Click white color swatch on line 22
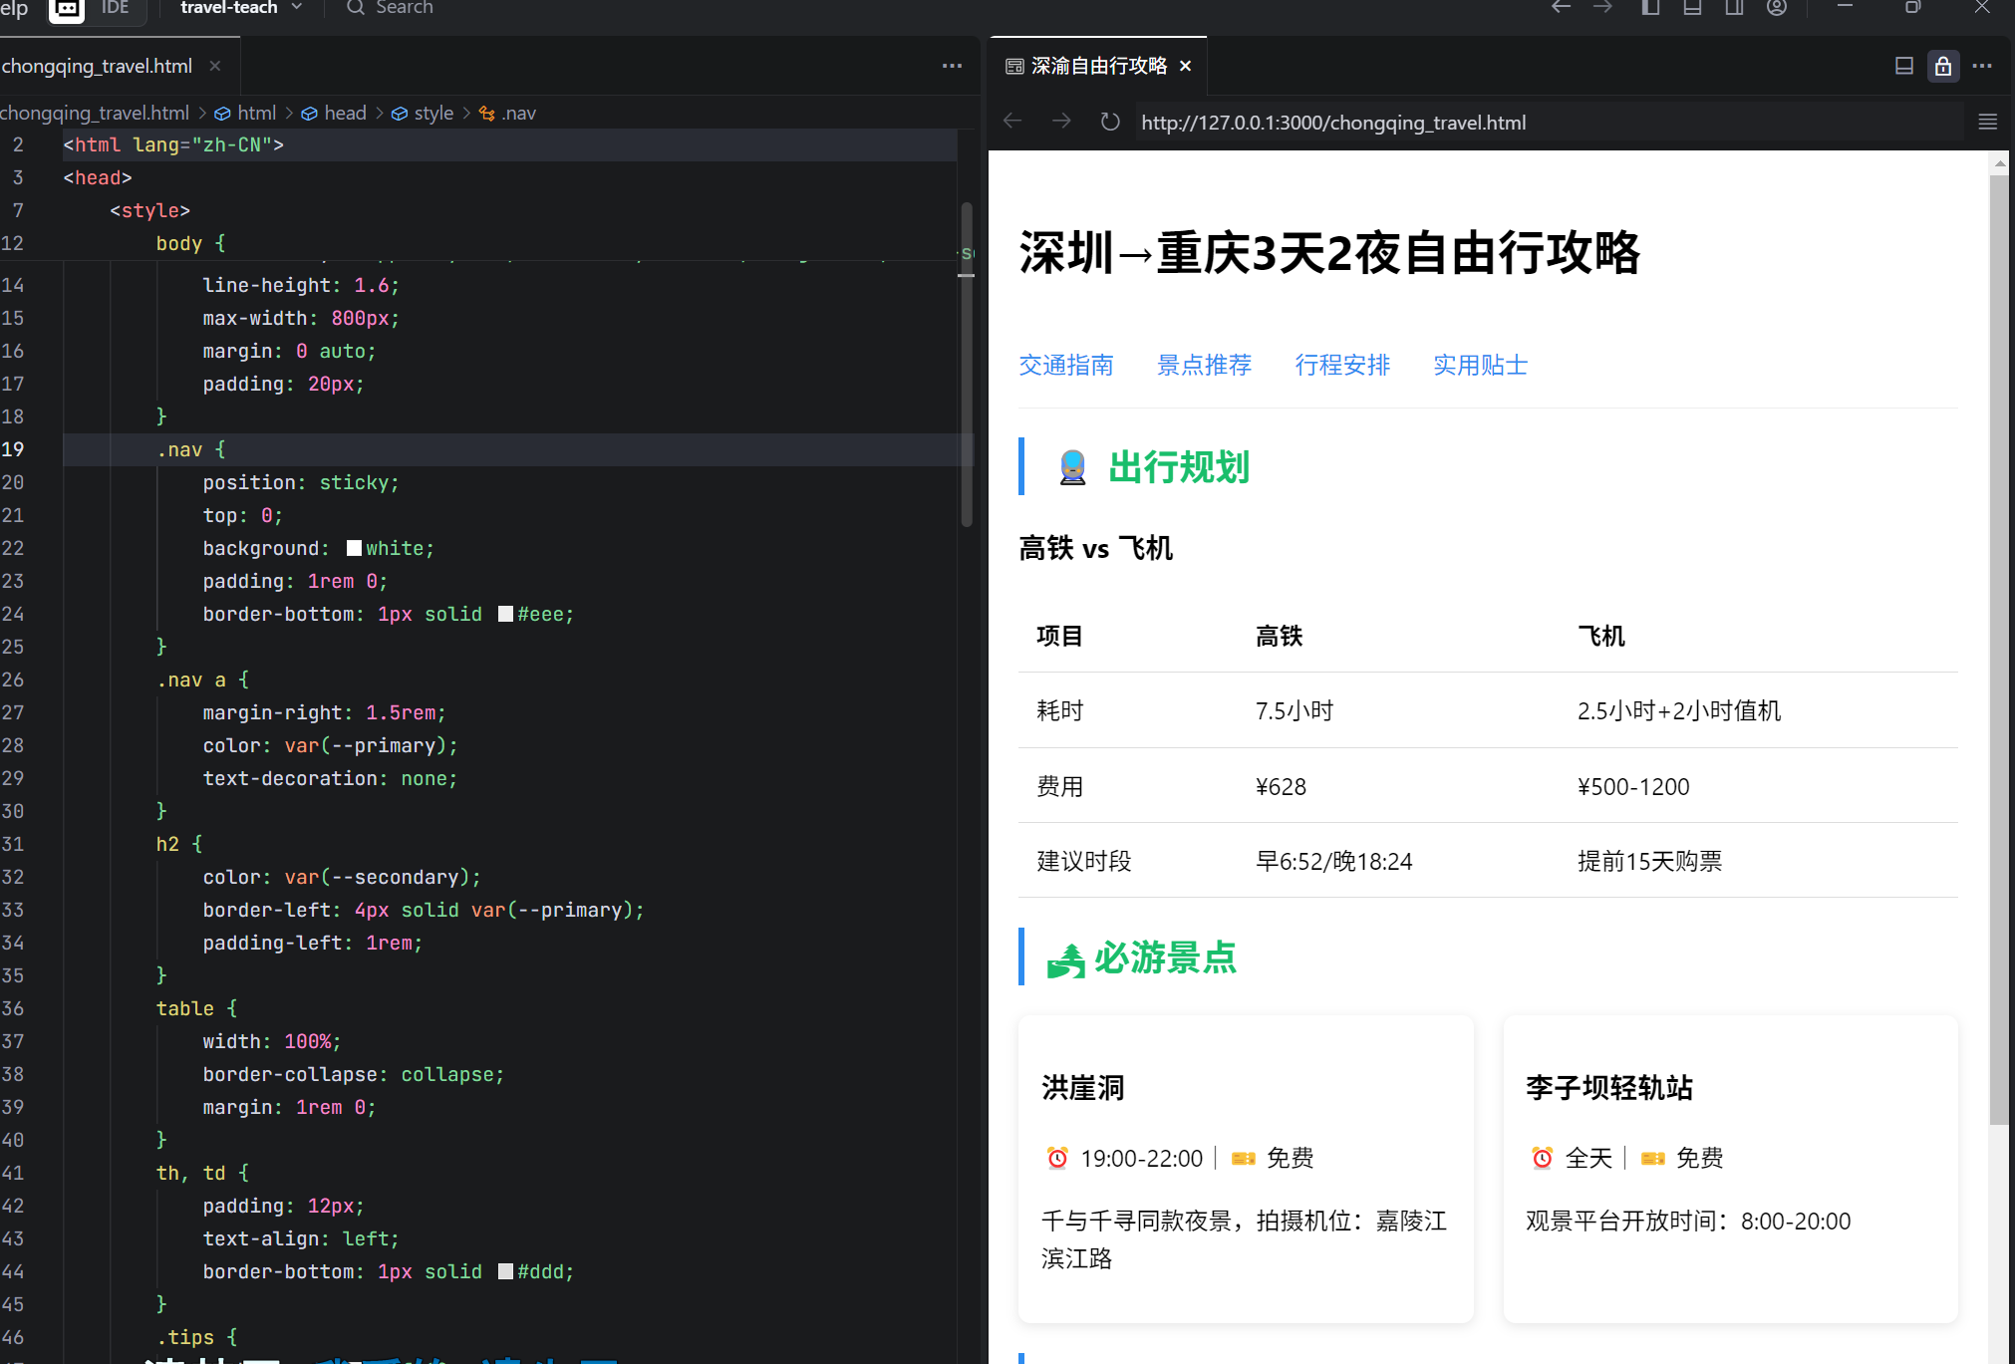This screenshot has width=2015, height=1364. pyautogui.click(x=354, y=548)
